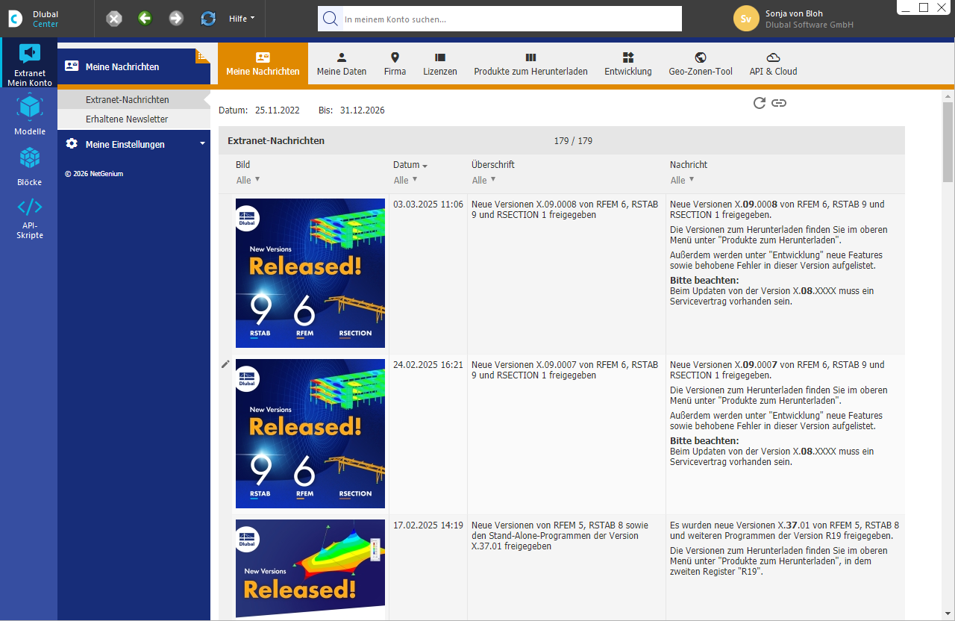The image size is (955, 621).
Task: Open the Produkte zum Herunterladen tab
Action: coord(530,64)
